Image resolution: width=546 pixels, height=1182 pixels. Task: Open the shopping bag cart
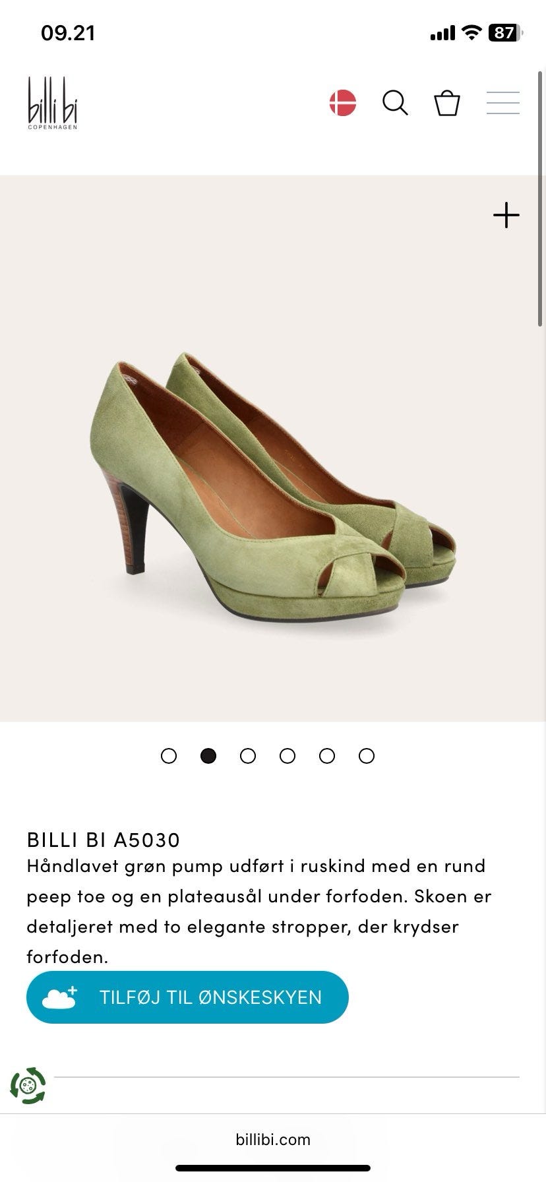click(x=447, y=103)
